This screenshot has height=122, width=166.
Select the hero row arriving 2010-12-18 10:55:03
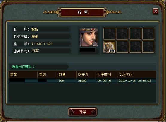tap(82, 81)
